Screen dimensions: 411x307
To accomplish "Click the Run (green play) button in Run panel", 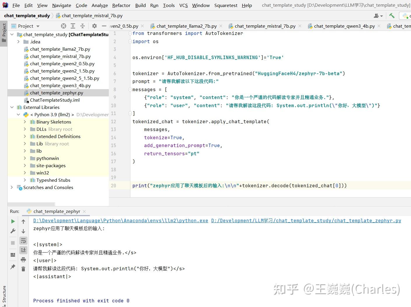I will 13,221.
